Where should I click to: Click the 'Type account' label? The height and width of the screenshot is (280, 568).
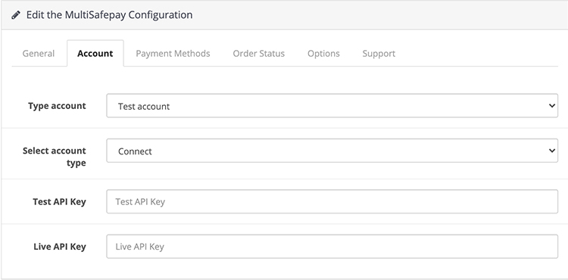click(x=57, y=106)
